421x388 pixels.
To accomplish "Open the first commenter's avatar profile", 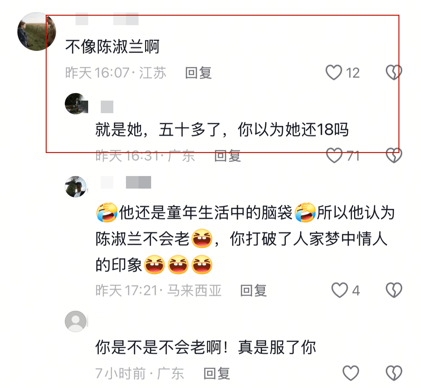I will (36, 31).
